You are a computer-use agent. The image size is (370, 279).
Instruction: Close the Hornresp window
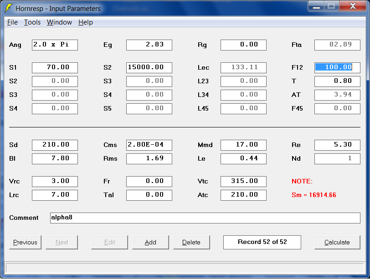[353, 6]
